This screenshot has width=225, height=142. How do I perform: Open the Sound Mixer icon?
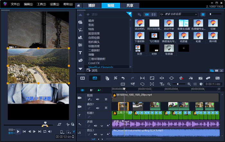(x=191, y=78)
